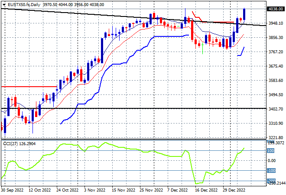
Task: Click the 4038.00 current price tag
Action: (276, 9)
